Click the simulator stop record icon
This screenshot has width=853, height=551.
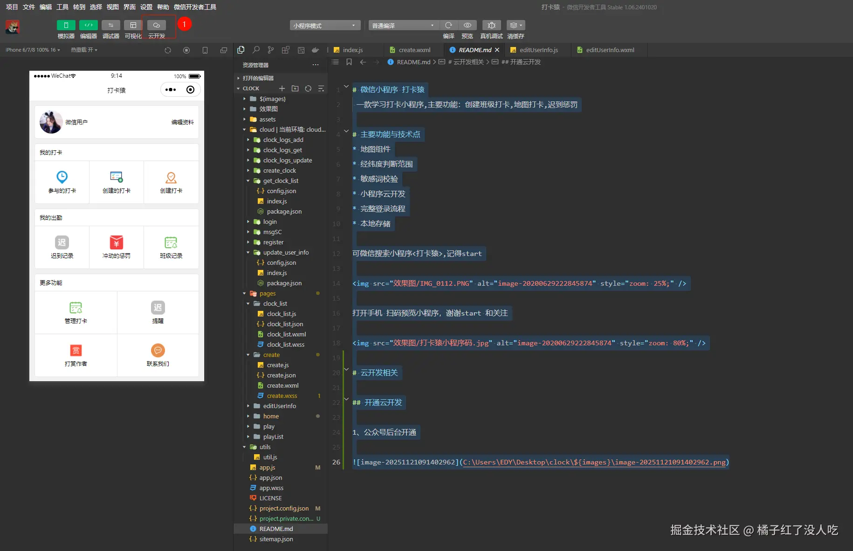(x=186, y=50)
